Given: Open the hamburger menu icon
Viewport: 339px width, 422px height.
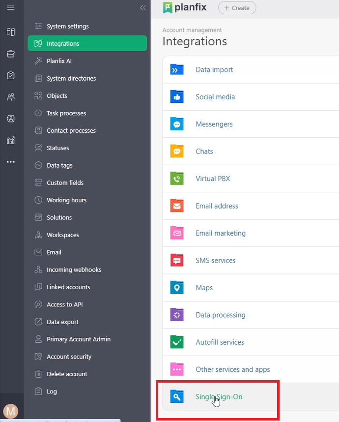Looking at the screenshot, I should click(10, 7).
